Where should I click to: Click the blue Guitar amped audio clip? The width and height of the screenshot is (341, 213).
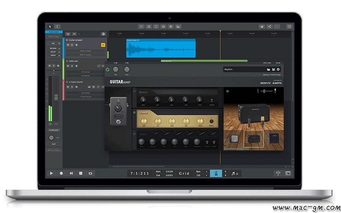pyautogui.click(x=161, y=48)
